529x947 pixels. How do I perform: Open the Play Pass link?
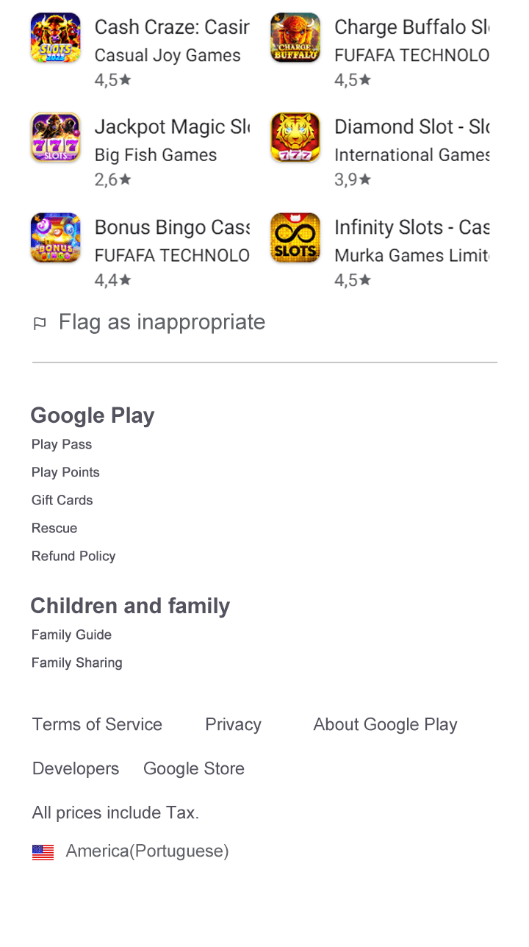62,444
